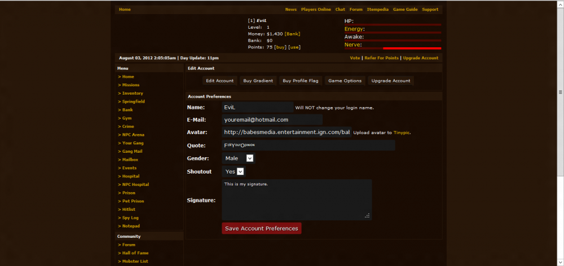Image resolution: width=564 pixels, height=266 pixels.
Task: Click the [Bank] link beside Money
Action: tap(292, 34)
